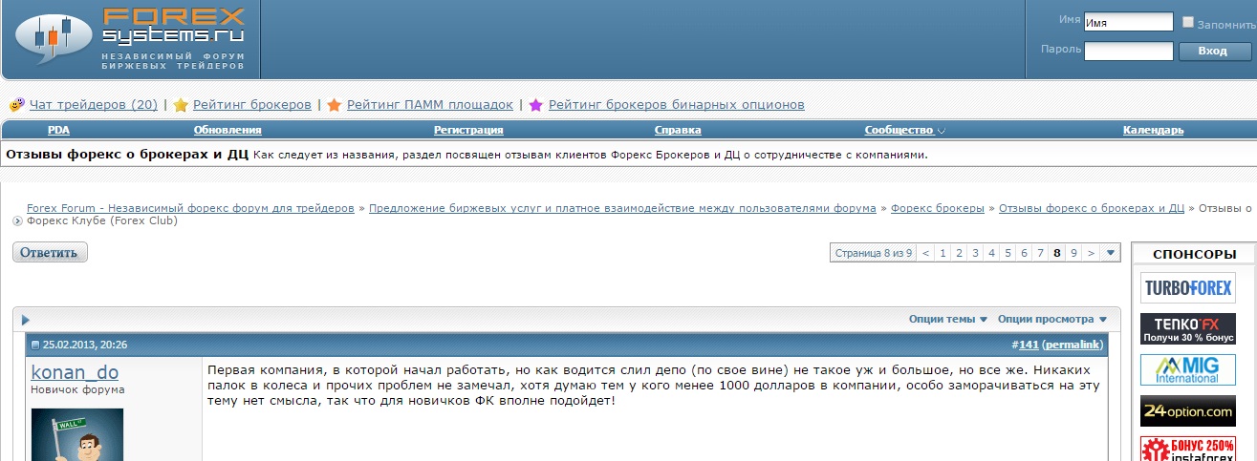Open the Форекс брокеры breadcrumb link
Image resolution: width=1257 pixels, height=461 pixels.
click(938, 208)
